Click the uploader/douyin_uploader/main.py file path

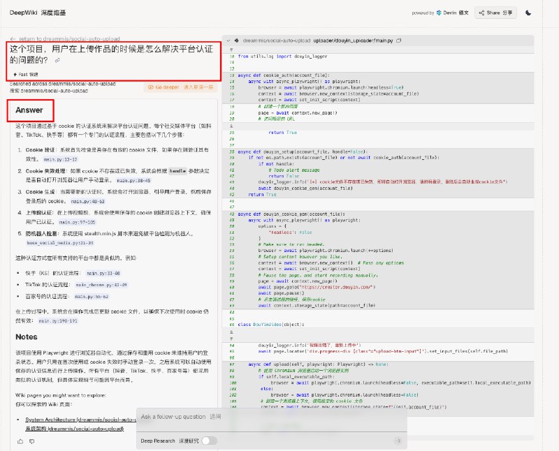point(353,40)
